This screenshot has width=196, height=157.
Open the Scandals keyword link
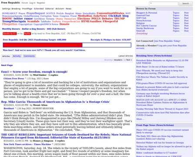point(33,21)
